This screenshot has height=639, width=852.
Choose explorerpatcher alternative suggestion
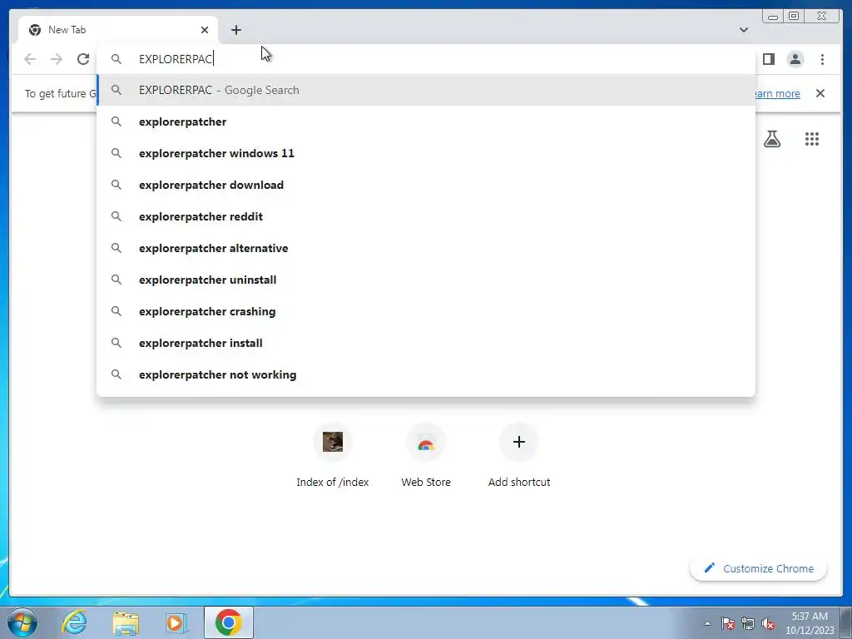426,248
